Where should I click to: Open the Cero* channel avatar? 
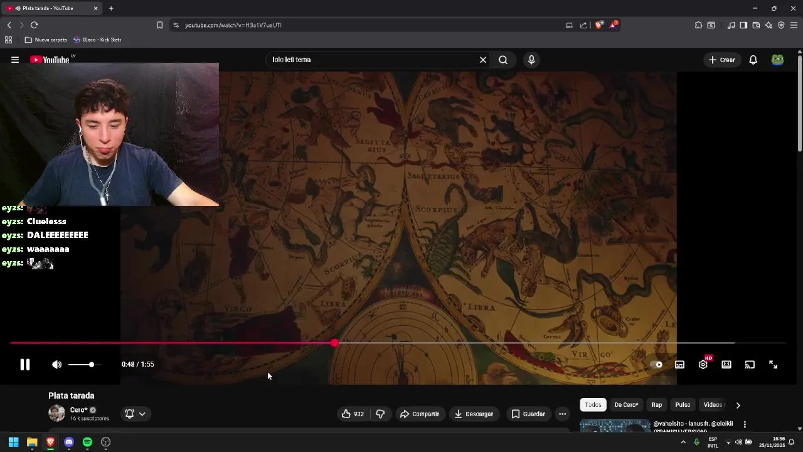(57, 413)
